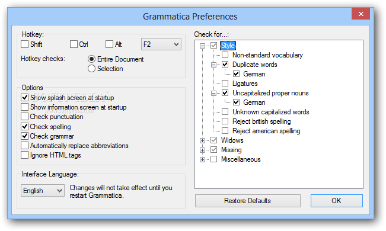Viewport: 386px width, 231px height.
Task: Select the Missing tree item label
Action: pyautogui.click(x=231, y=150)
